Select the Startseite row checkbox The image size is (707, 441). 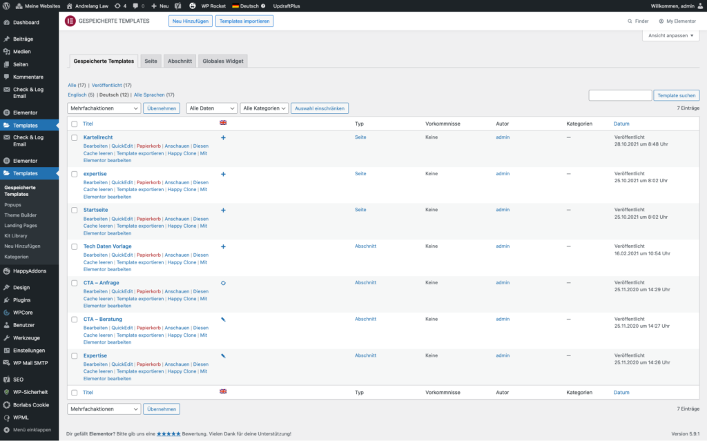click(75, 210)
